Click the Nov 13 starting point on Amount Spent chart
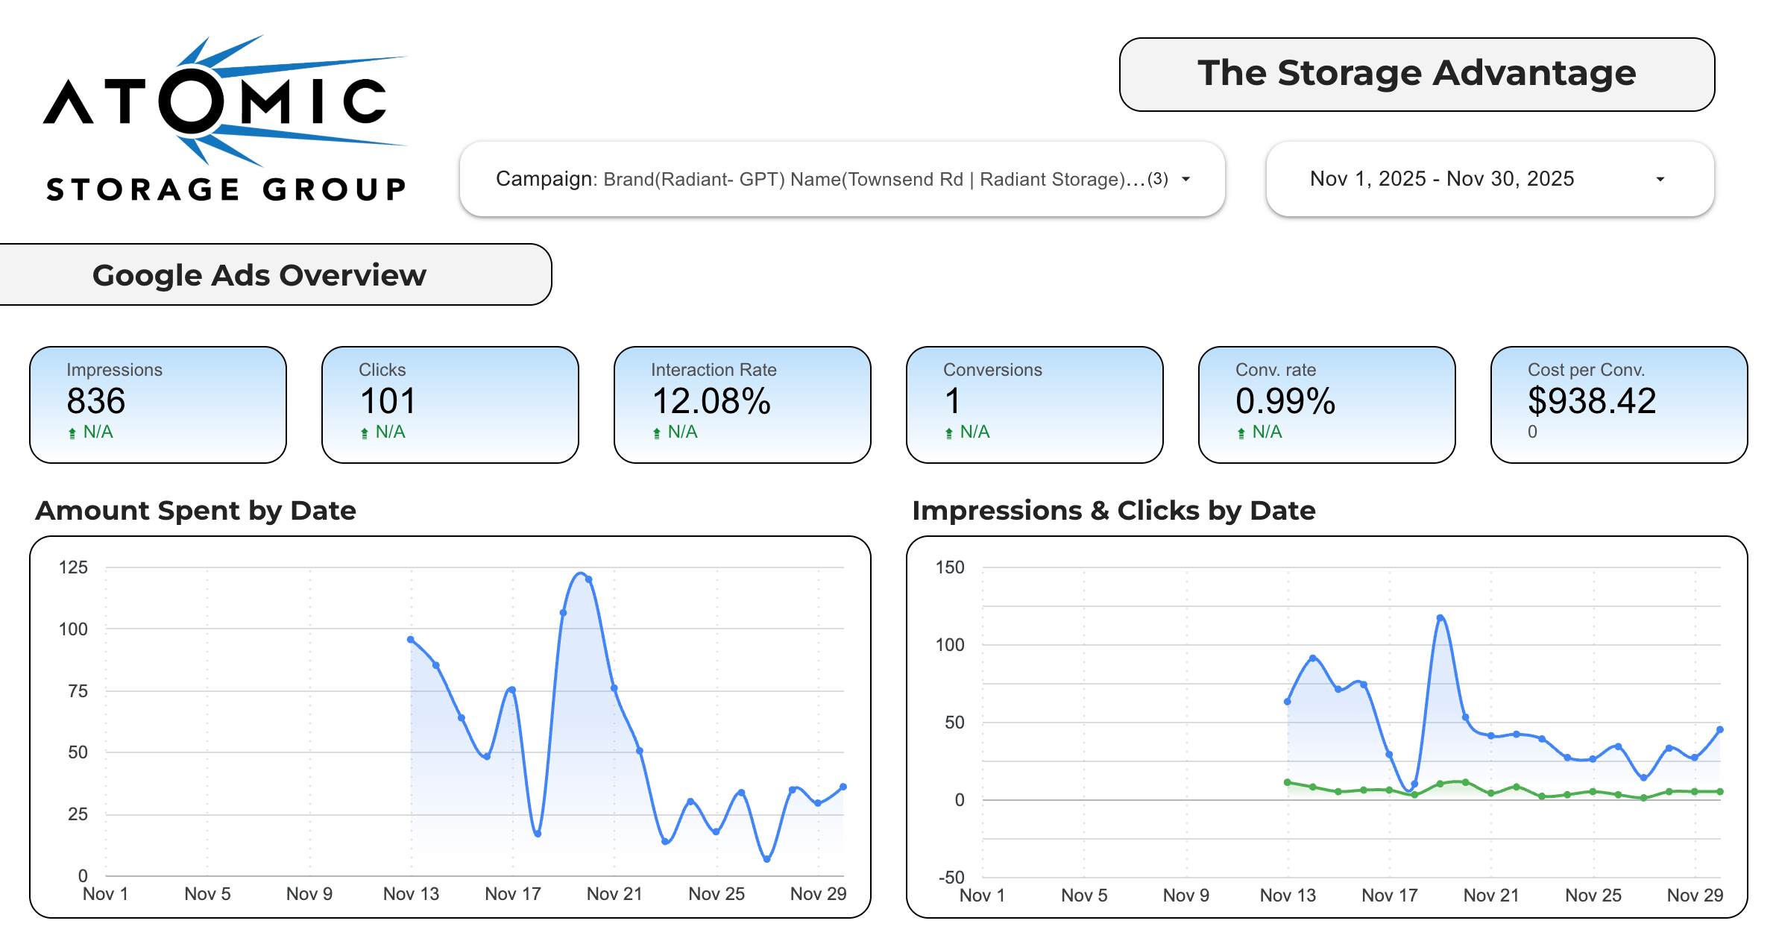Screen dimensions: 1776x947 pyautogui.click(x=411, y=640)
